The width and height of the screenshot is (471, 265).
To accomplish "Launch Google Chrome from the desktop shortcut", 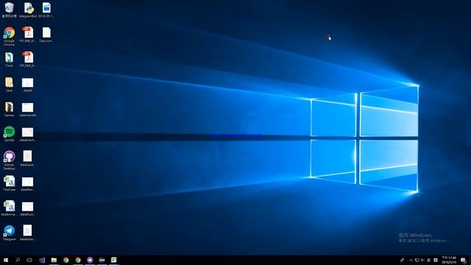I will 9,36.
